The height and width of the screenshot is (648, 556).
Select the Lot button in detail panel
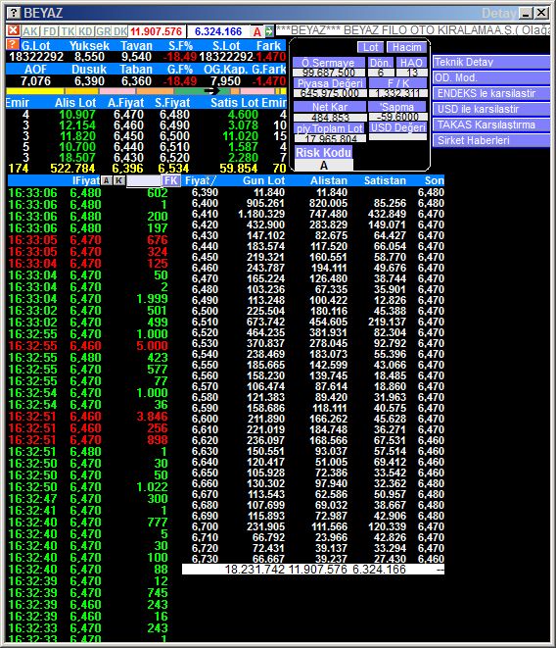pos(370,47)
